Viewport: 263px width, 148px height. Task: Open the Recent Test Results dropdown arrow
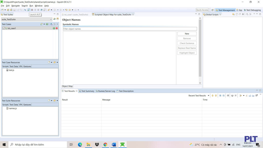[x=208, y=96]
